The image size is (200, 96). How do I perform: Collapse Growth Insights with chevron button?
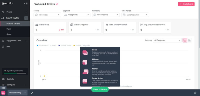click(x=26, y=18)
